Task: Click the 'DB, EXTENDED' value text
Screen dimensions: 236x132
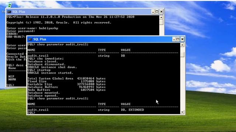Action: (x=132, y=110)
